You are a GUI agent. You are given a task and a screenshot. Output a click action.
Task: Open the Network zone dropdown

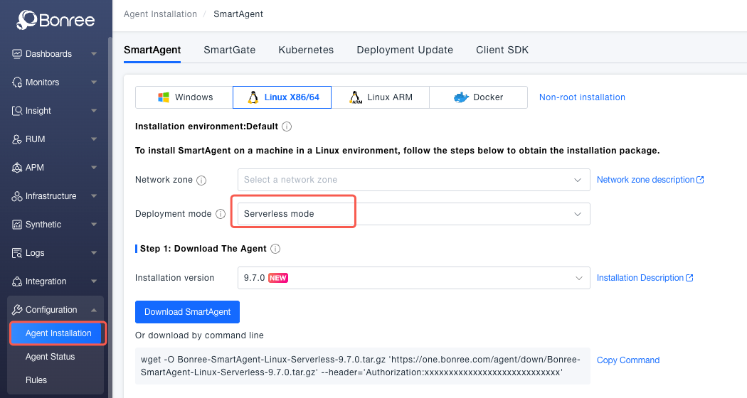[413, 180]
